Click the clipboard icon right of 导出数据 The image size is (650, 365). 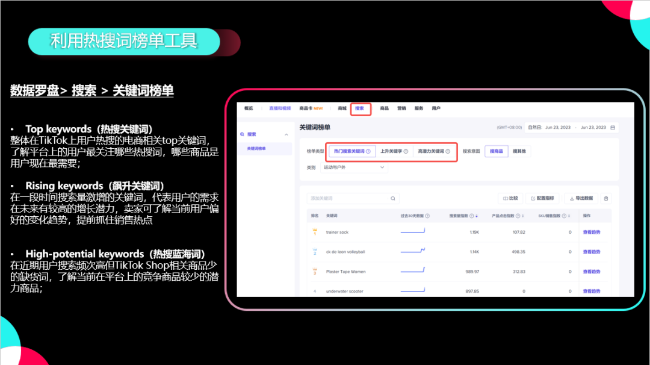pos(605,198)
